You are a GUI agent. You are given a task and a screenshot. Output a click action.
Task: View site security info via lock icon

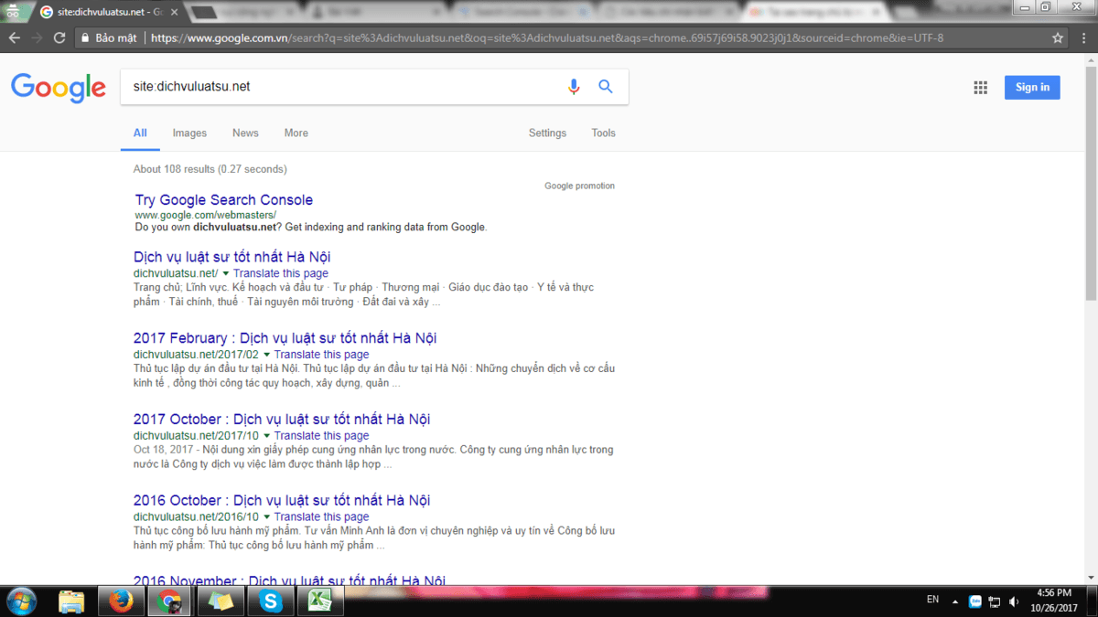[85, 38]
